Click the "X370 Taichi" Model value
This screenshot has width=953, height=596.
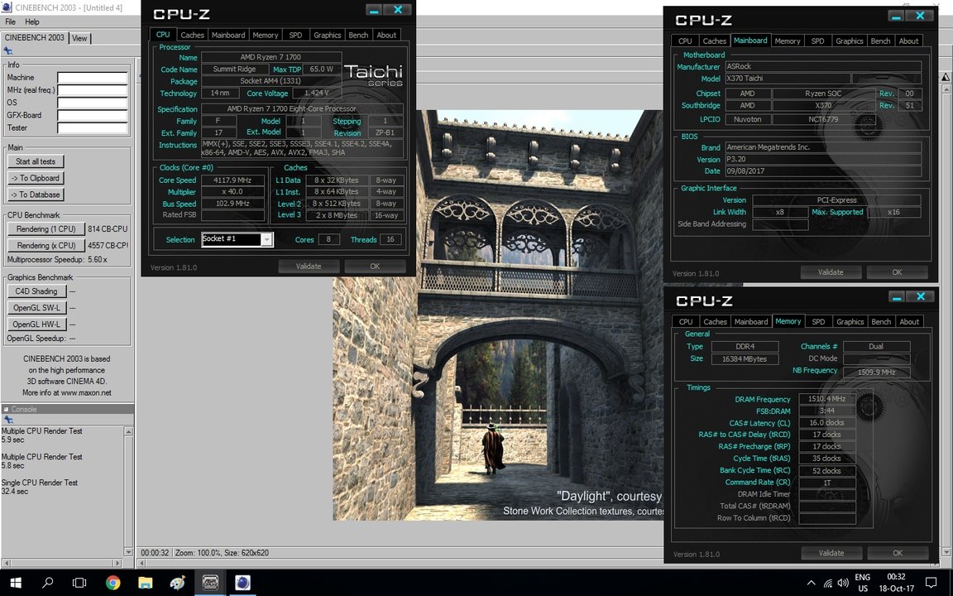[x=788, y=79]
